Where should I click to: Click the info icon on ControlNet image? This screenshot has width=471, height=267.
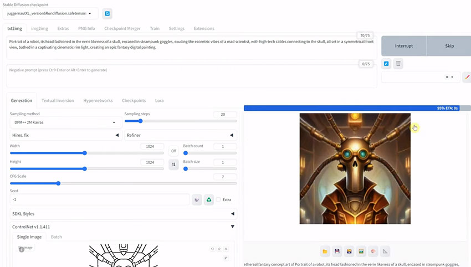[22, 249]
